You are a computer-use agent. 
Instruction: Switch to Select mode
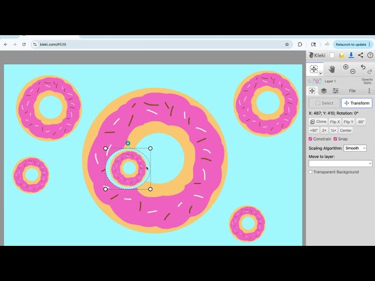pyautogui.click(x=324, y=103)
